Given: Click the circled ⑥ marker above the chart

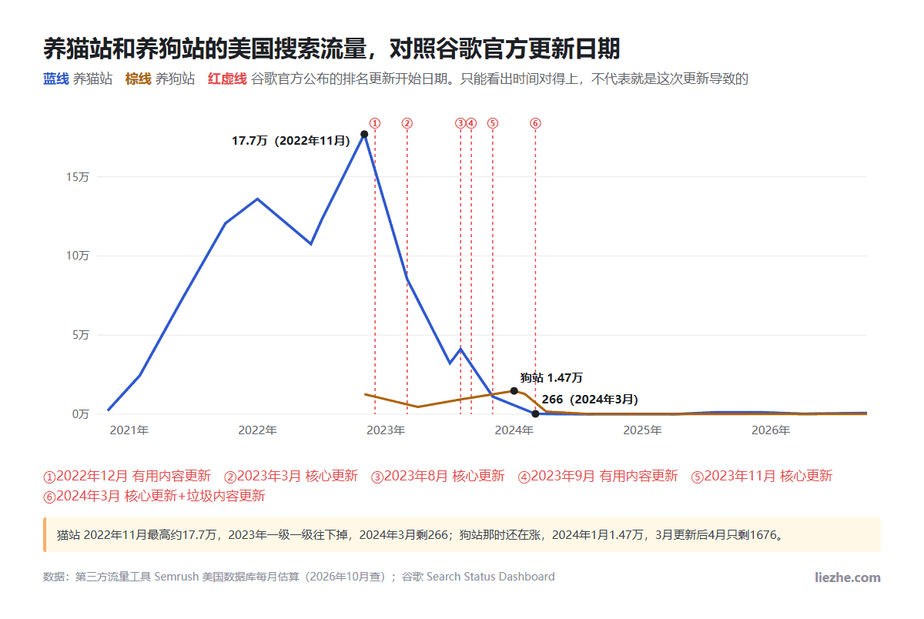Looking at the screenshot, I should pyautogui.click(x=535, y=122).
